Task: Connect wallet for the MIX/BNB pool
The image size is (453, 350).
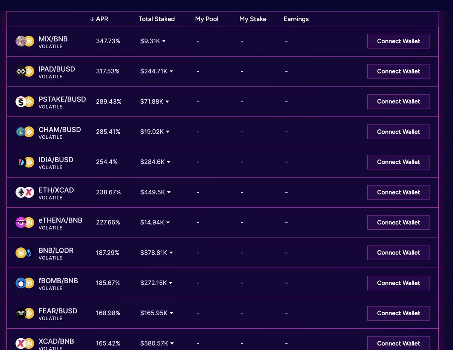Action: [x=398, y=41]
